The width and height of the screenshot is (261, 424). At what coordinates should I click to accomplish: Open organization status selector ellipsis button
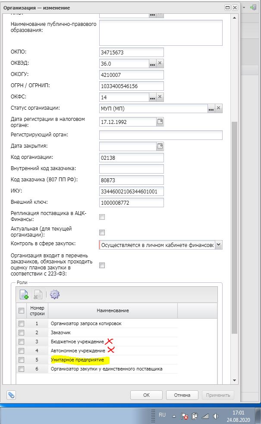point(211,108)
